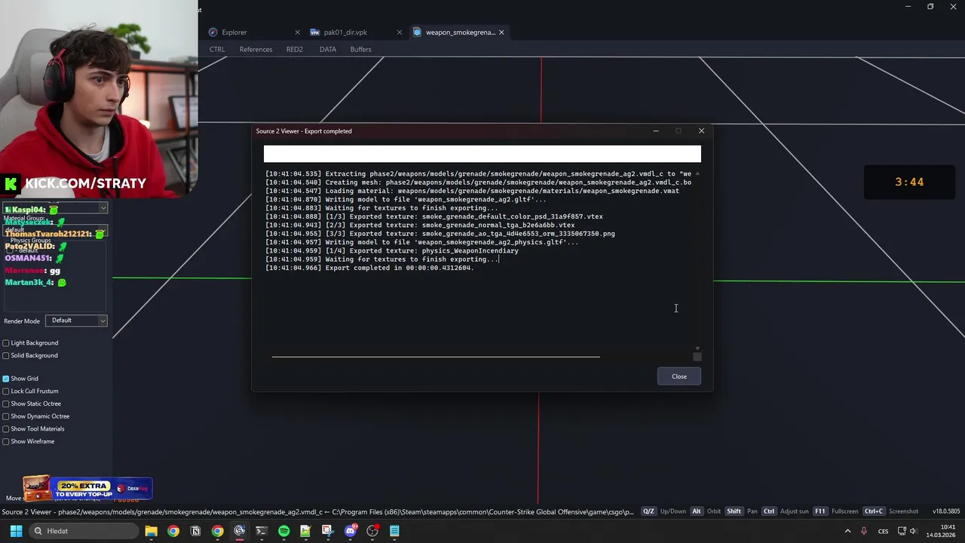Open Notepad++ from the taskbar
This screenshot has width=965, height=543.
305,531
